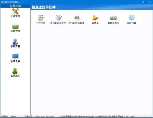Minimize the application window
This screenshot has width=153, height=118.
[137, 2]
